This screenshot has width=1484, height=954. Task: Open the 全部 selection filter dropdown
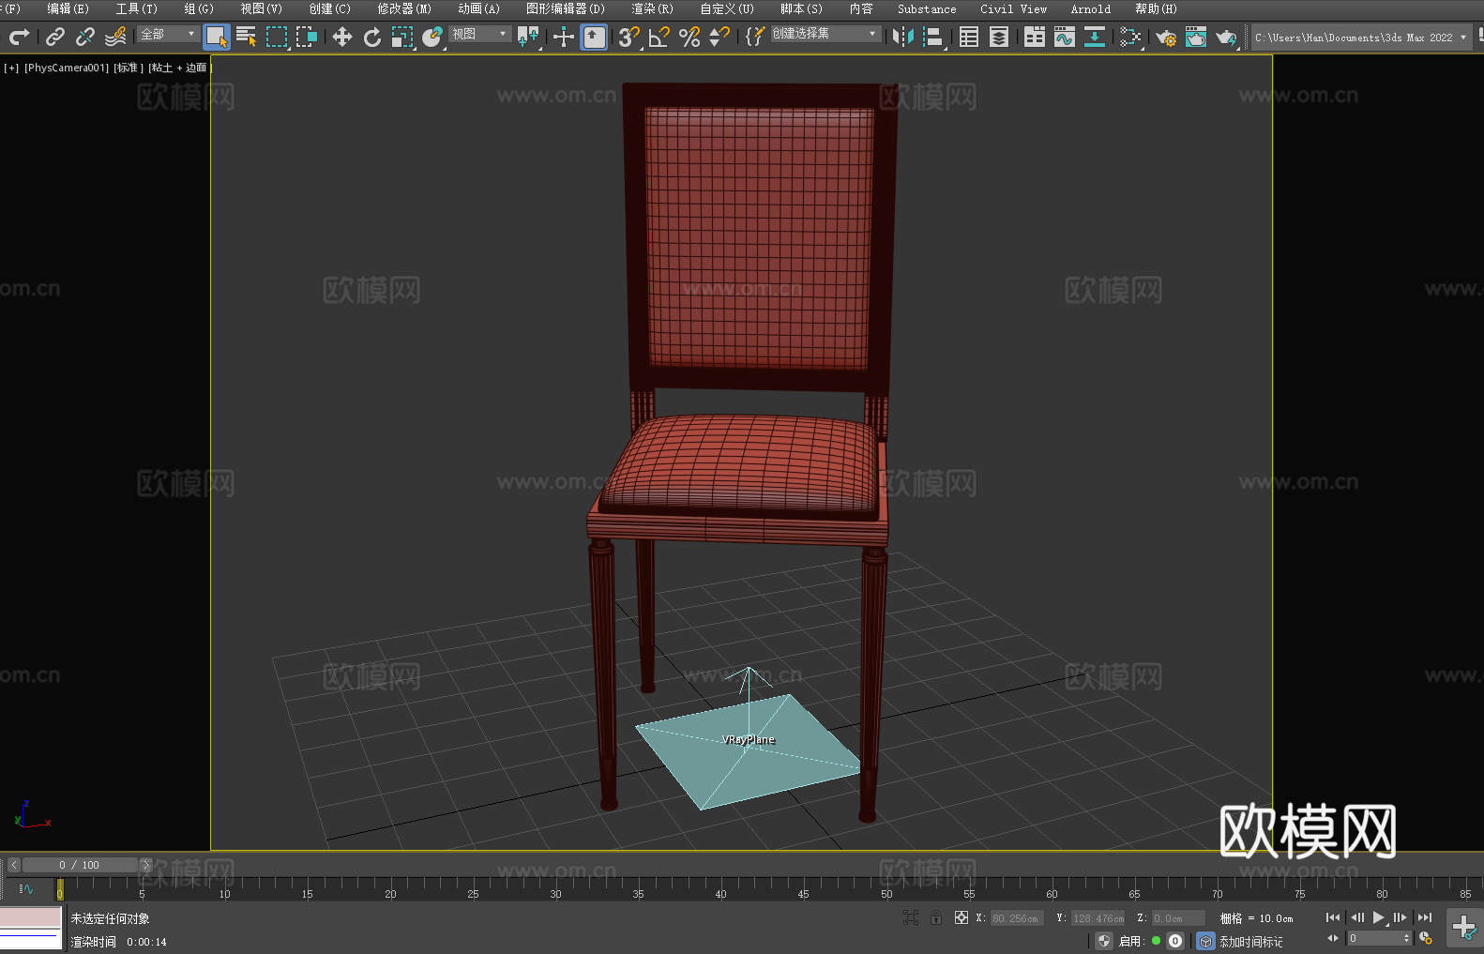(168, 34)
